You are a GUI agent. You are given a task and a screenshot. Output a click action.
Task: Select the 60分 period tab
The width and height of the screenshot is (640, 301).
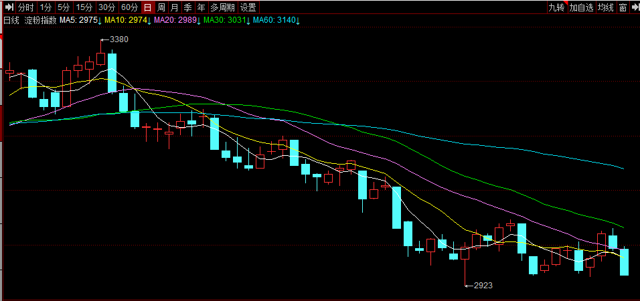pos(130,7)
